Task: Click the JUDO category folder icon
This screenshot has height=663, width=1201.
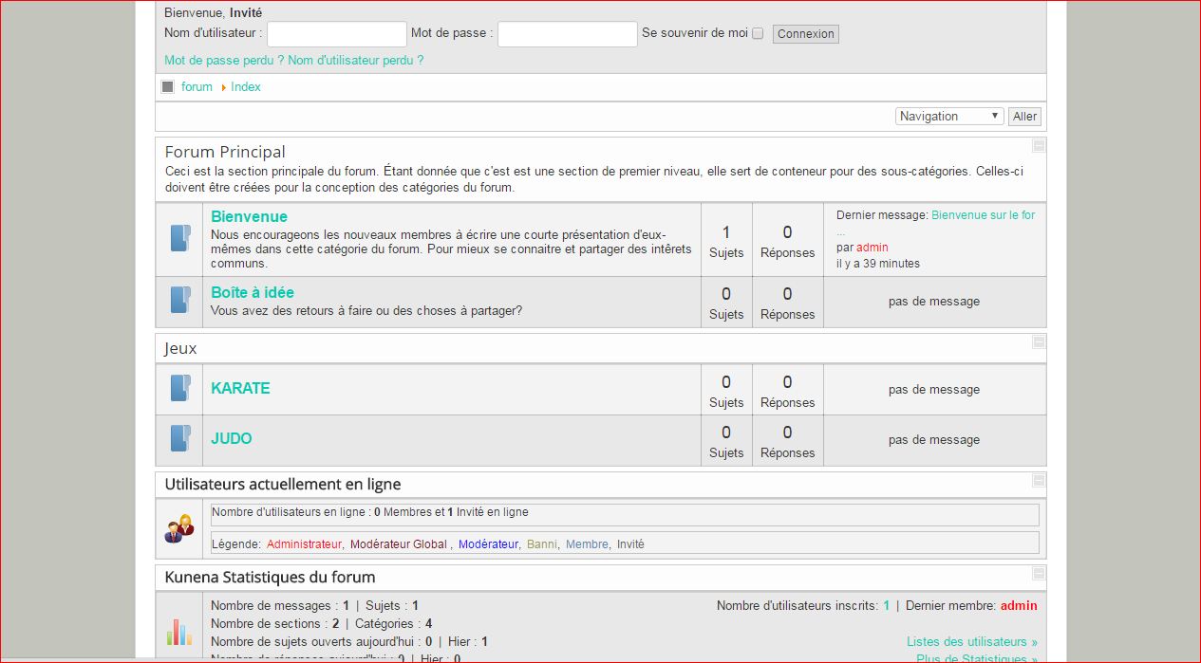Action: tap(179, 439)
